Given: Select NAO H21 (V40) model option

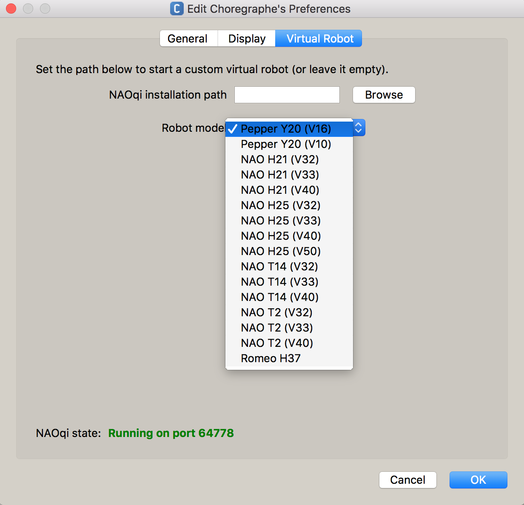Looking at the screenshot, I should pyautogui.click(x=280, y=190).
